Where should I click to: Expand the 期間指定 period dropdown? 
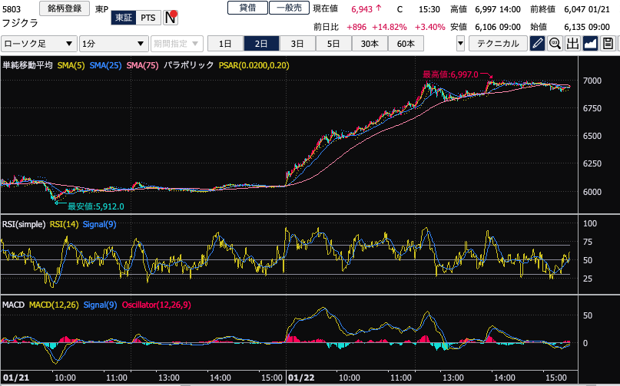(x=177, y=44)
